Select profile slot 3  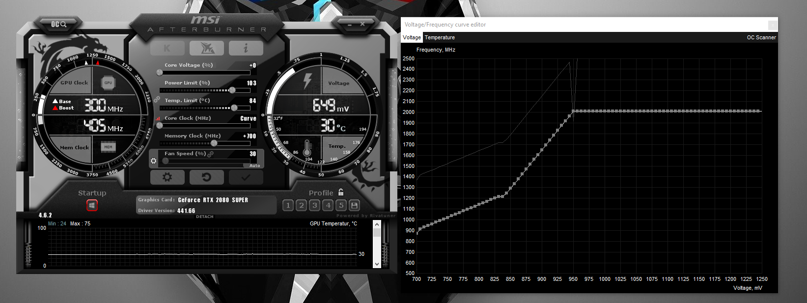[x=315, y=205]
